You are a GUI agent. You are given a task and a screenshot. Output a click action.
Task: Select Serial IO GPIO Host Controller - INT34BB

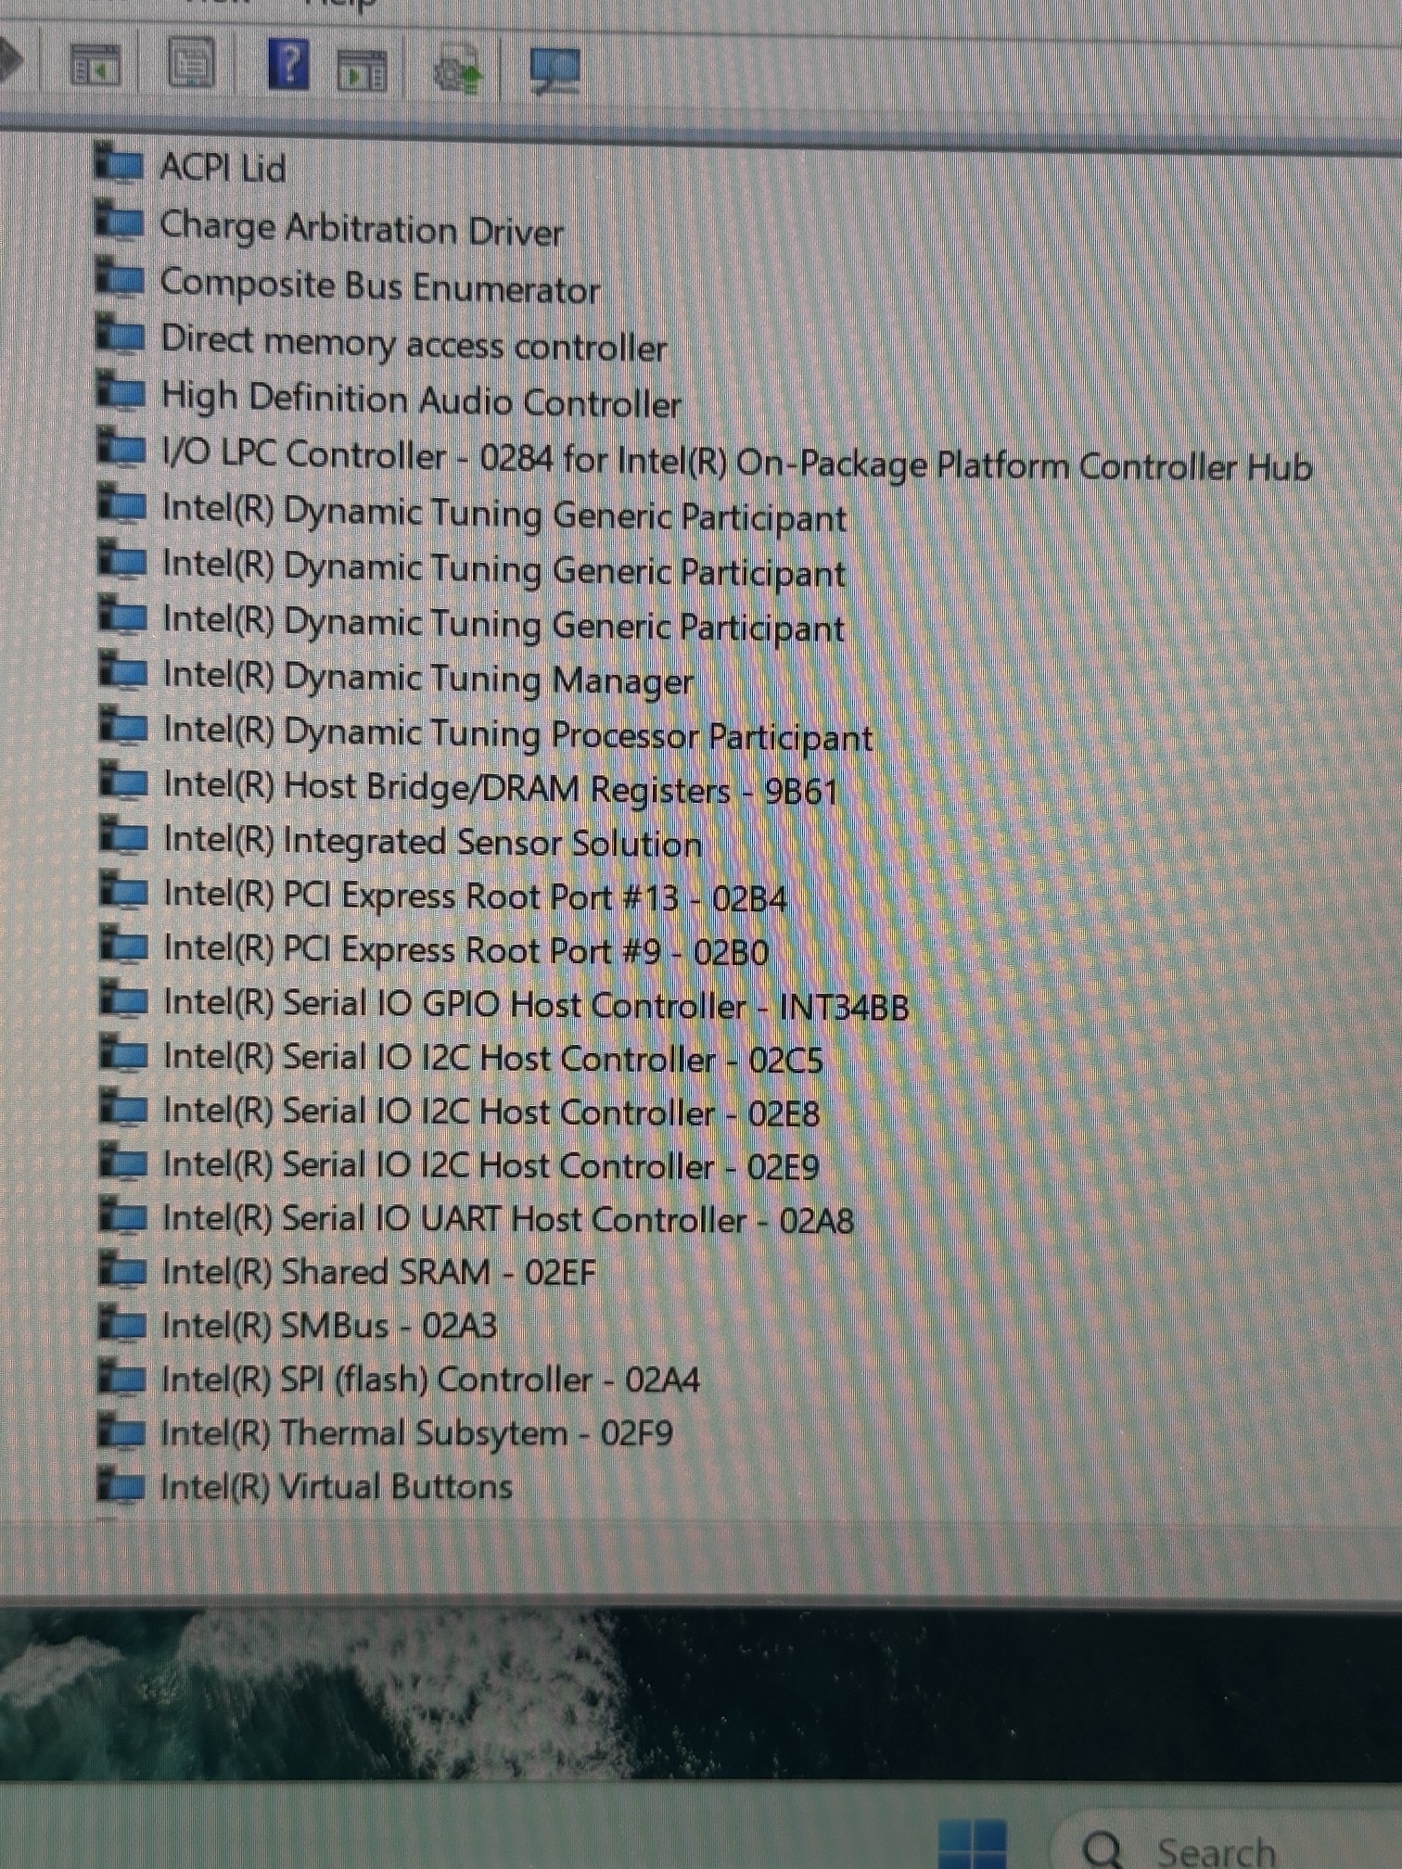click(535, 1005)
